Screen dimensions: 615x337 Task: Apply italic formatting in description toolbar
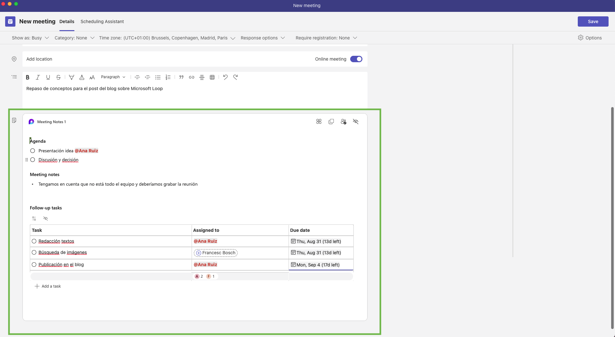click(38, 77)
